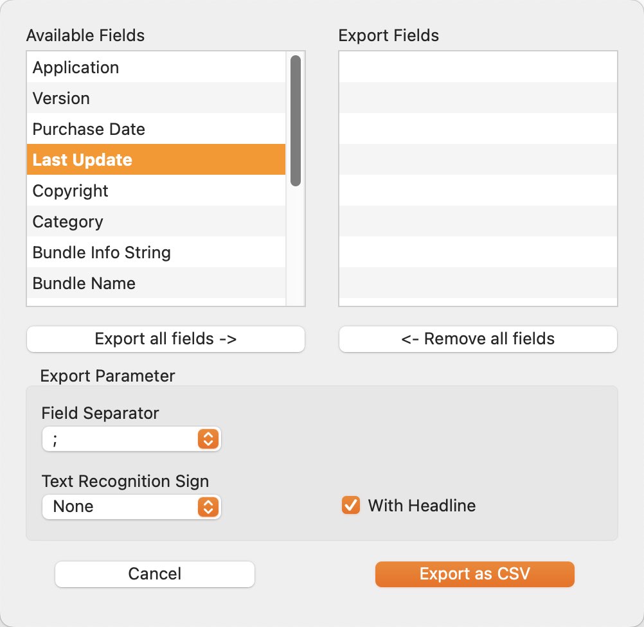Click the highlighted Last Update field
Image resolution: width=644 pixels, height=627 pixels.
156,160
